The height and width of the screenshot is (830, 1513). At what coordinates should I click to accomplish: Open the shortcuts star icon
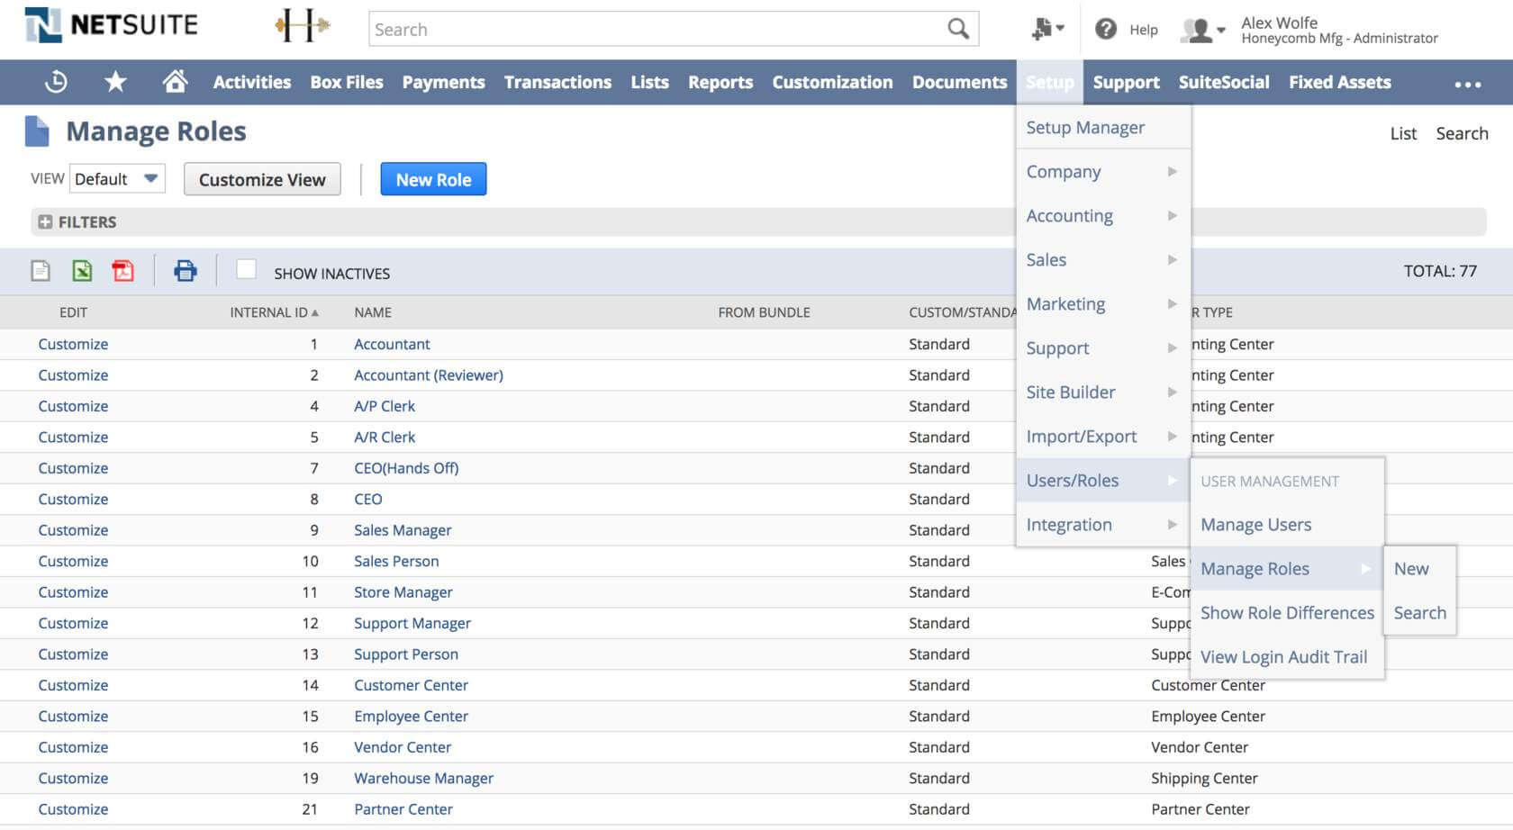115,82
